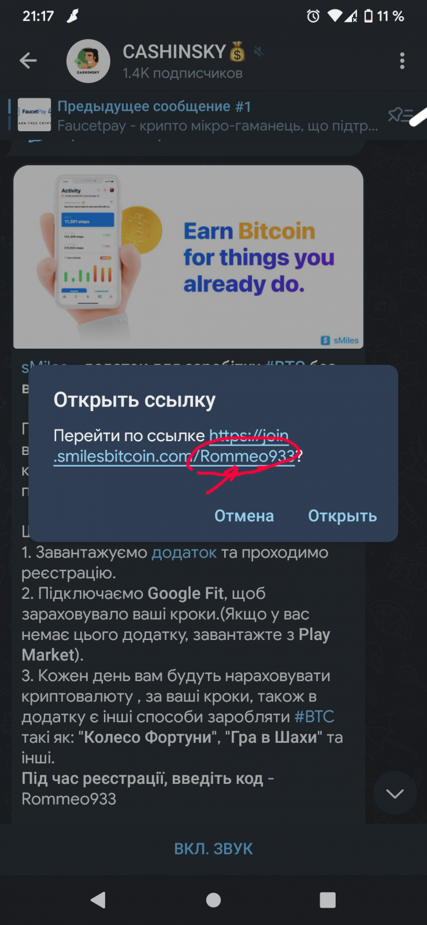The height and width of the screenshot is (925, 427).
Task: Follow the join.smilesbitcoin.com link in dialog
Action: [x=174, y=446]
